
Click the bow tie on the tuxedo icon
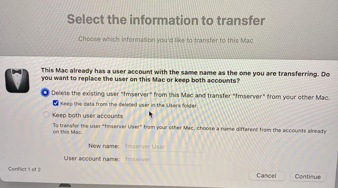(x=17, y=71)
